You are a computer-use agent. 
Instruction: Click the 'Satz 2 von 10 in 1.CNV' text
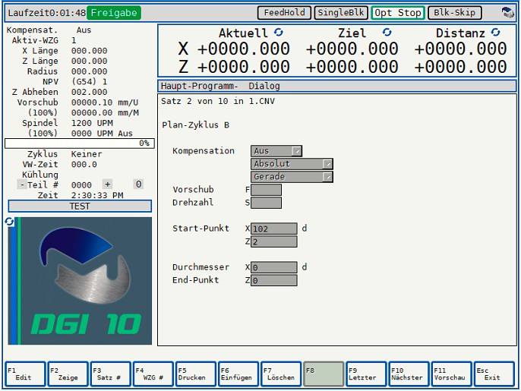[x=218, y=101]
